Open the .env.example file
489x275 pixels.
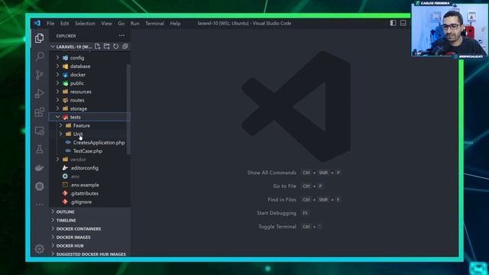point(90,185)
